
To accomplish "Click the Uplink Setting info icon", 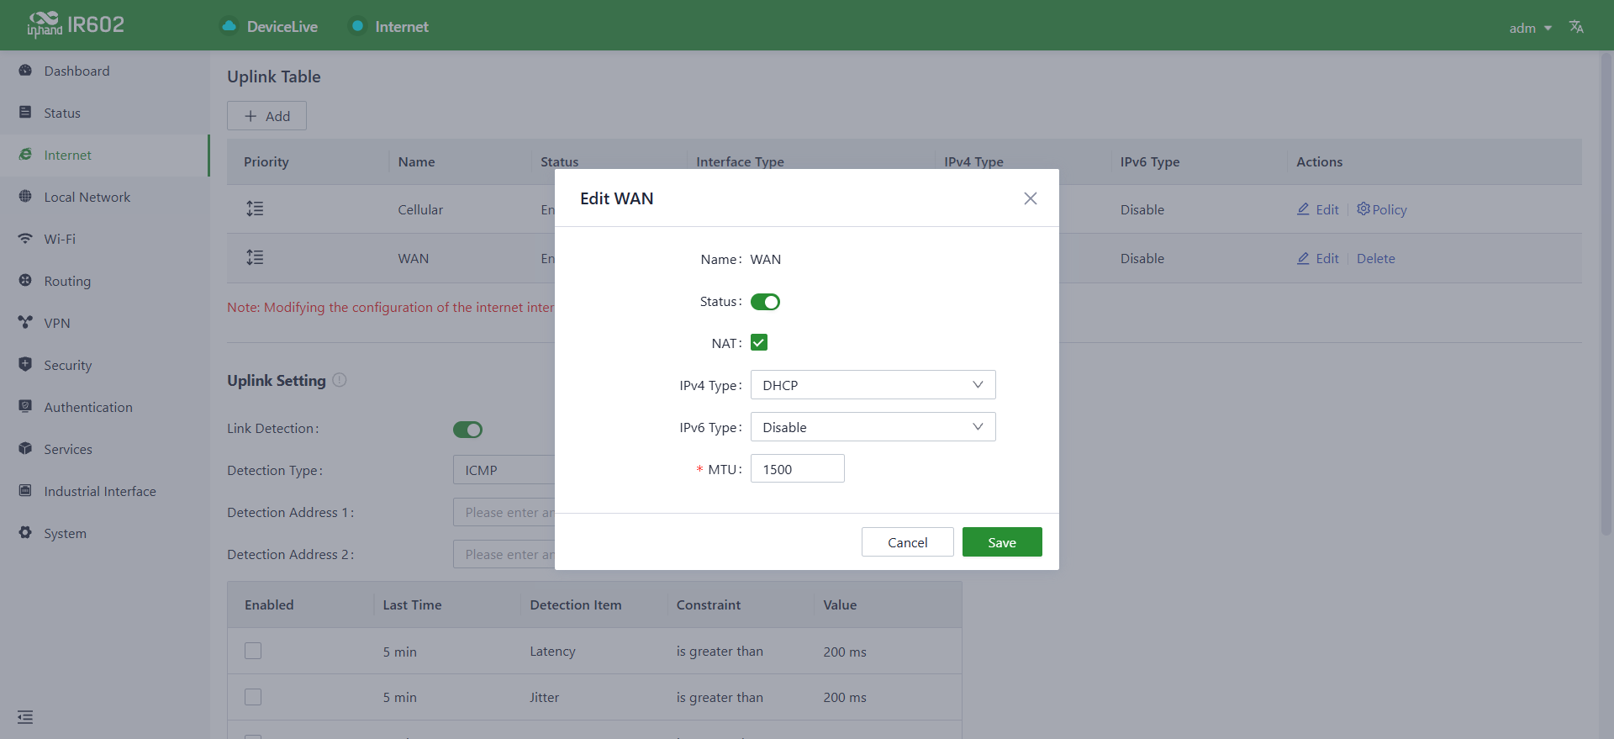I will (340, 380).
